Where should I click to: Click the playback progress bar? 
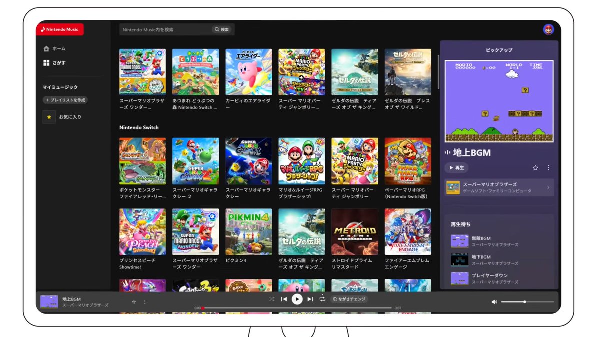pos(297,308)
